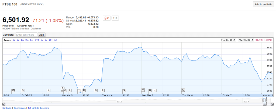Screen dimensions: 276x109
Task: Click the -86.48 (-1.27%) range change text
Action: point(263,40)
